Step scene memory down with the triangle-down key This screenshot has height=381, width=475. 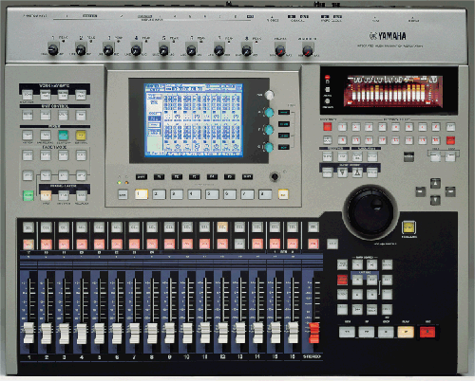[x=342, y=172]
